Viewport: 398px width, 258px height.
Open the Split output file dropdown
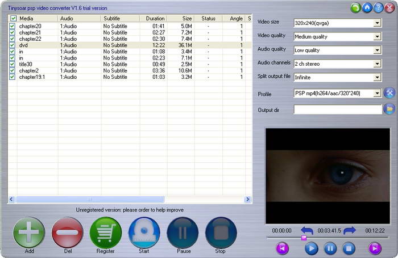(377, 77)
